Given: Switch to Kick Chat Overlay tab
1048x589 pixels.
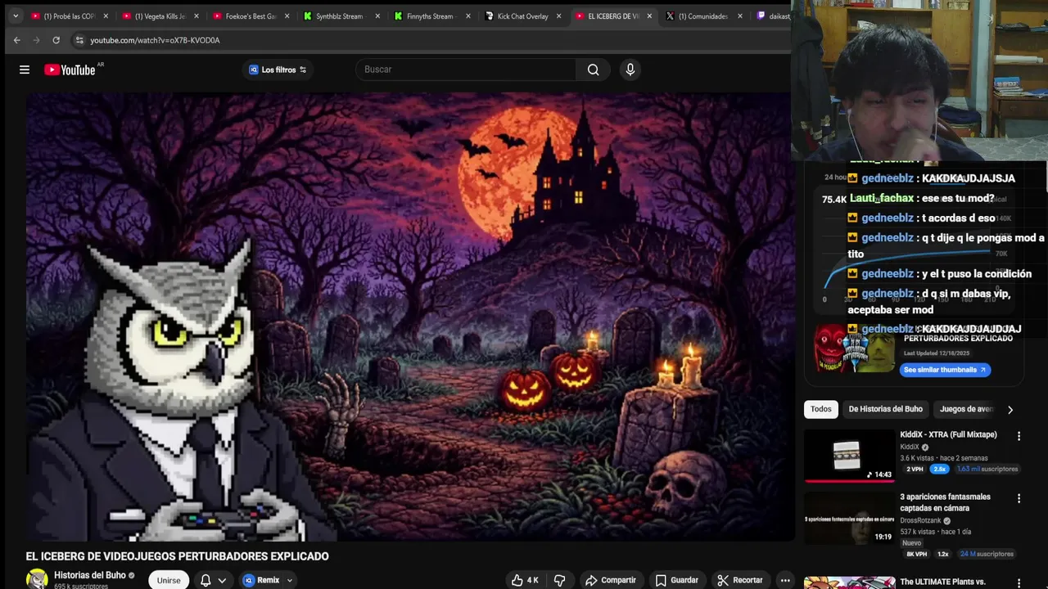Looking at the screenshot, I should 524,16.
